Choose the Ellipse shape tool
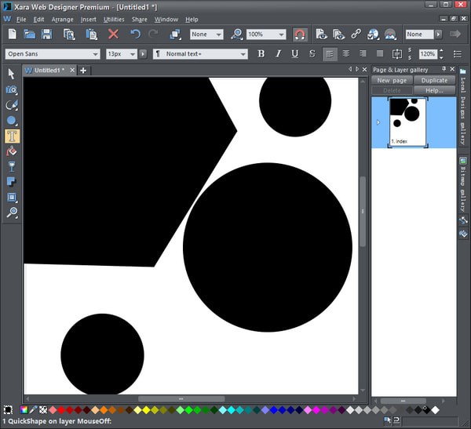This screenshot has width=471, height=429. [12, 120]
